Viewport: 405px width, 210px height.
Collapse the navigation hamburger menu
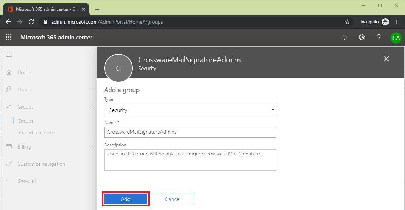tap(9, 55)
